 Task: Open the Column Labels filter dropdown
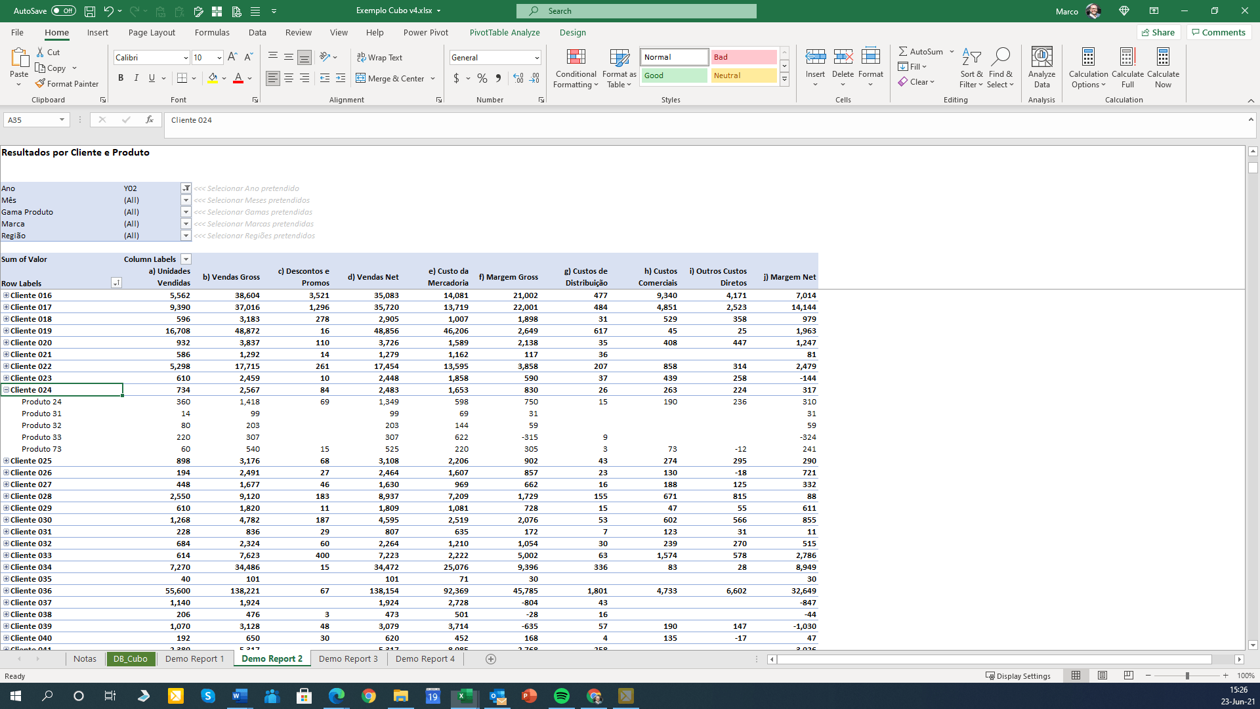click(186, 259)
